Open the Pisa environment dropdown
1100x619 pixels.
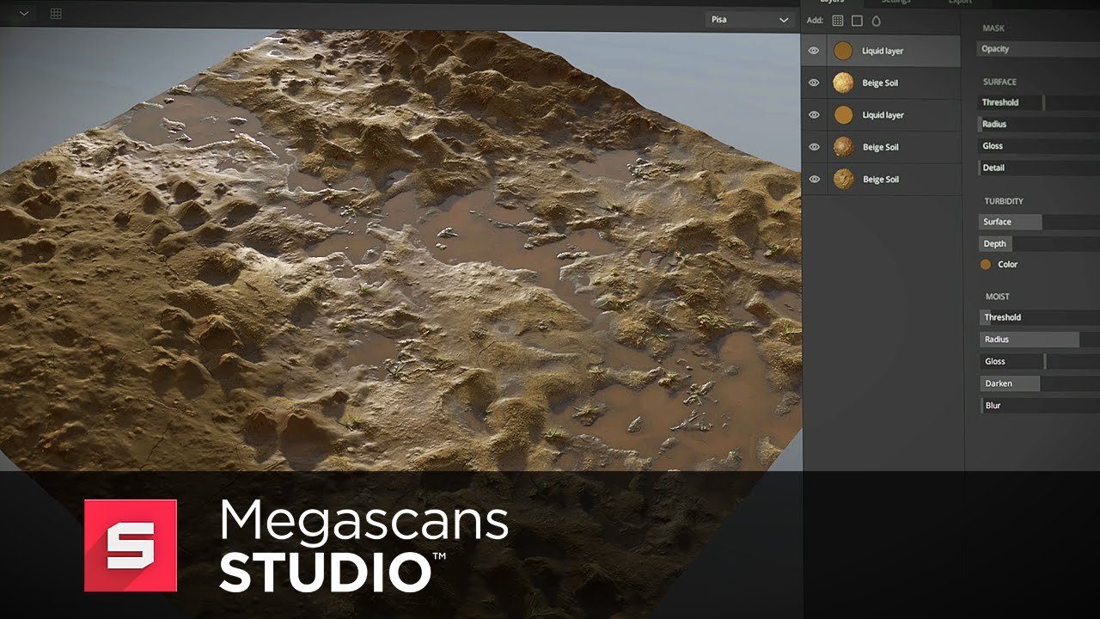coord(749,20)
